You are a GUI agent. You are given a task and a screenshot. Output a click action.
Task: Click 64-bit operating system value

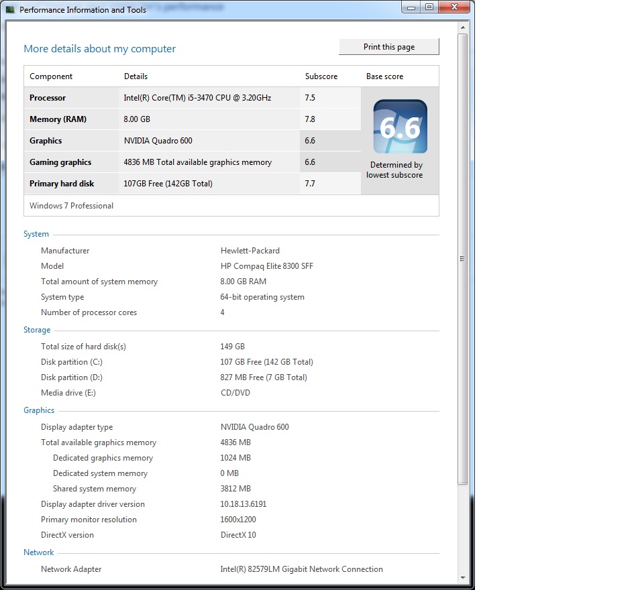(262, 297)
